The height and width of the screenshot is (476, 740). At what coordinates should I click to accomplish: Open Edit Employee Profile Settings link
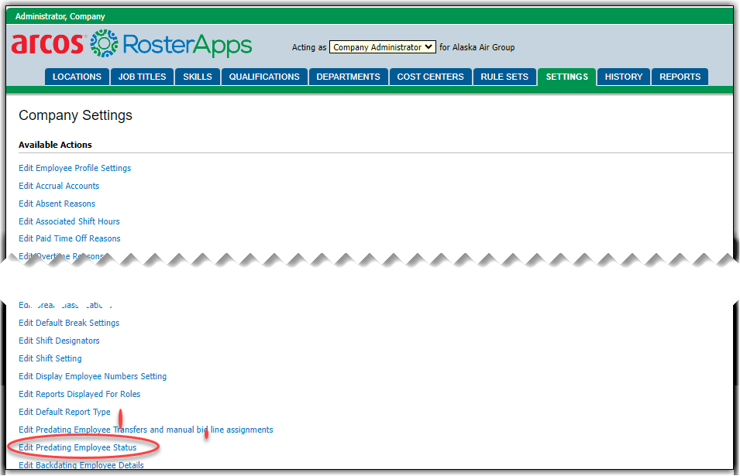(74, 168)
